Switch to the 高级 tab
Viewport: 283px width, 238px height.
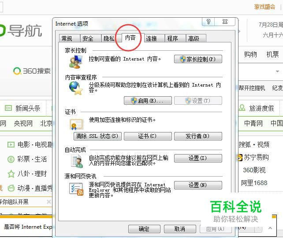pos(196,38)
